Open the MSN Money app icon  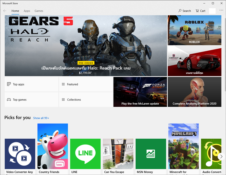tap(151, 154)
